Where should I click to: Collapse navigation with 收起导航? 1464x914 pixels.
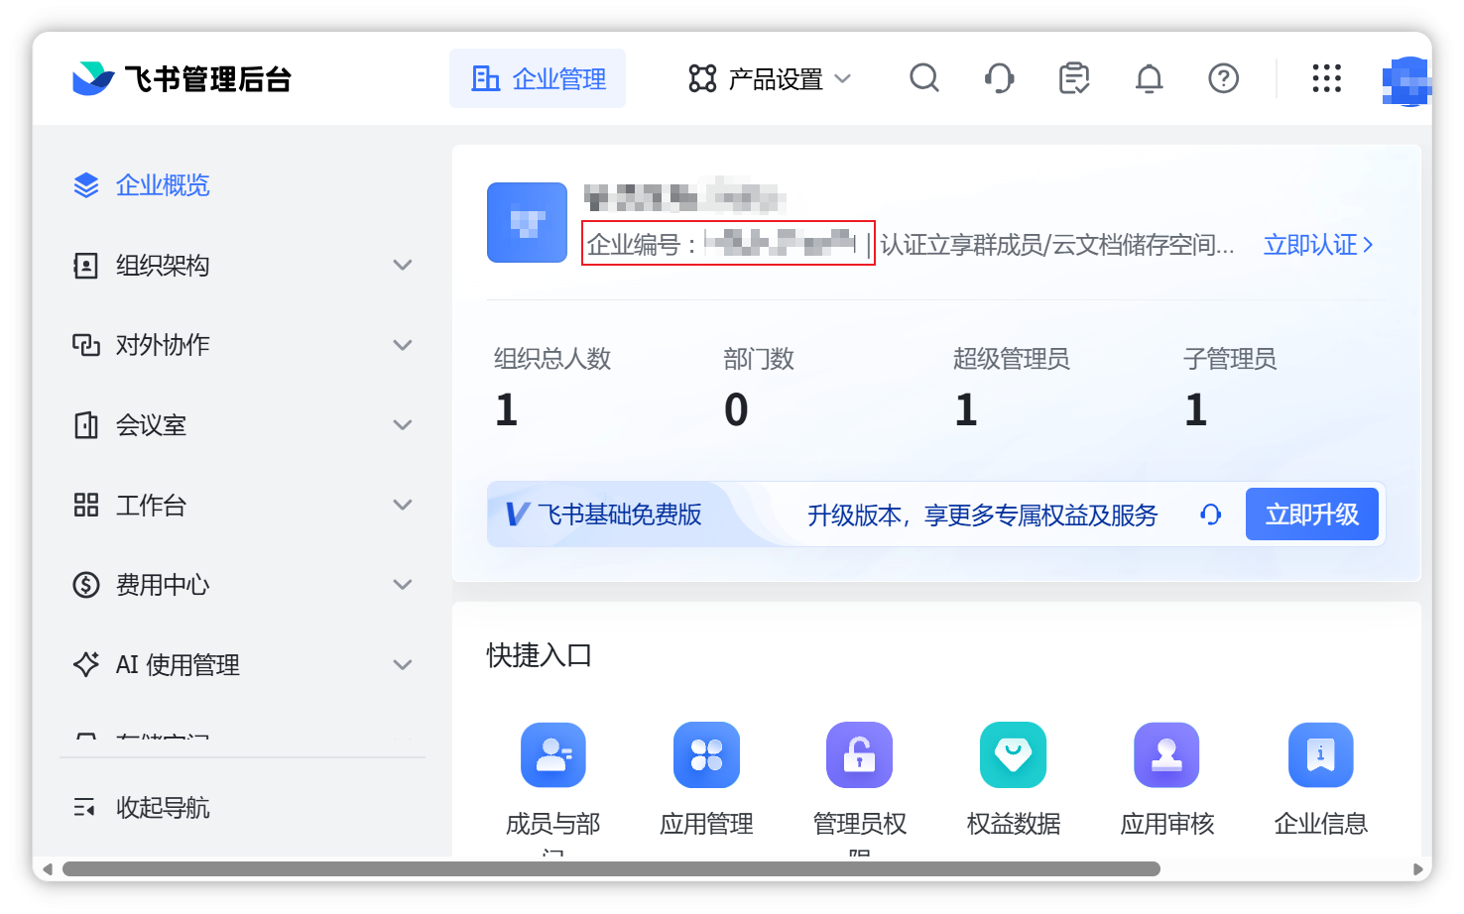pyautogui.click(x=142, y=807)
